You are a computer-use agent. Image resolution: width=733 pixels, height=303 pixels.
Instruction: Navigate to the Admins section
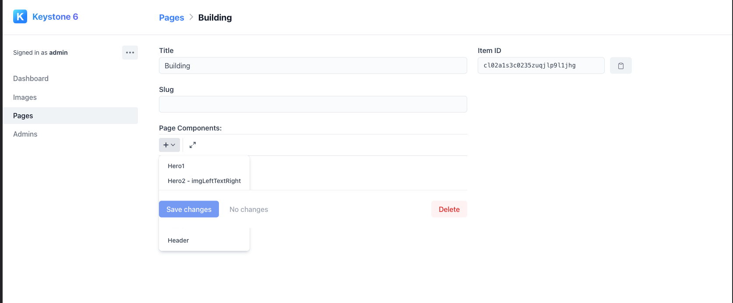pos(25,134)
